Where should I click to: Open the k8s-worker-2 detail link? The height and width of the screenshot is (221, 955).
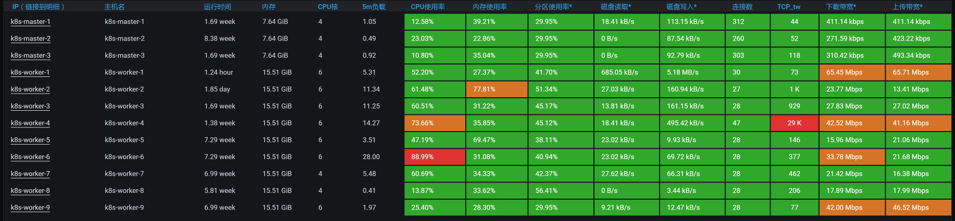pos(30,89)
